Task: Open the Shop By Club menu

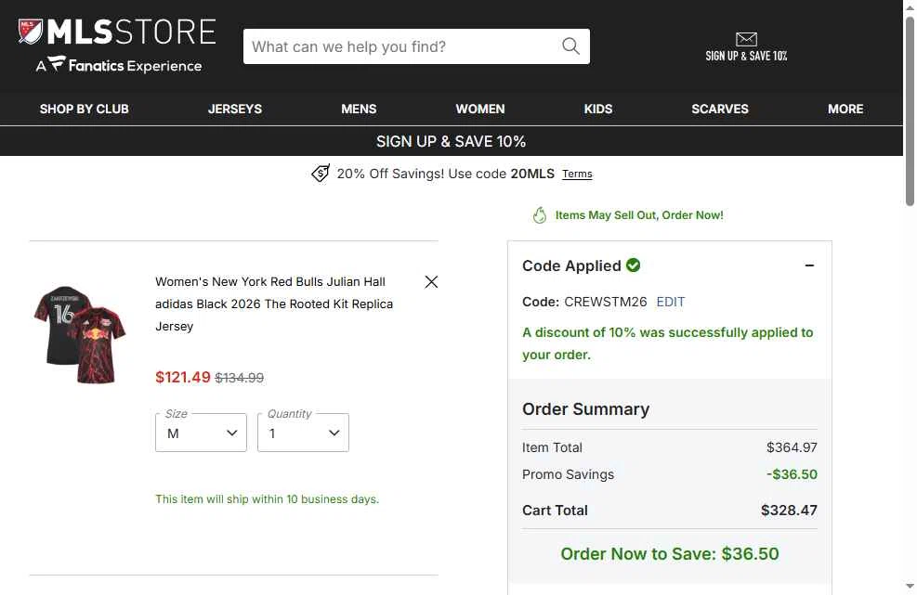Action: pyautogui.click(x=85, y=109)
